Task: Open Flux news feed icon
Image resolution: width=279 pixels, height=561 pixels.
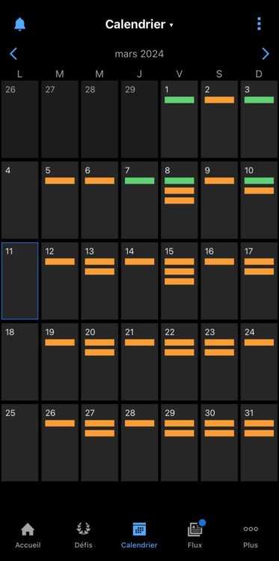Action: click(x=195, y=529)
